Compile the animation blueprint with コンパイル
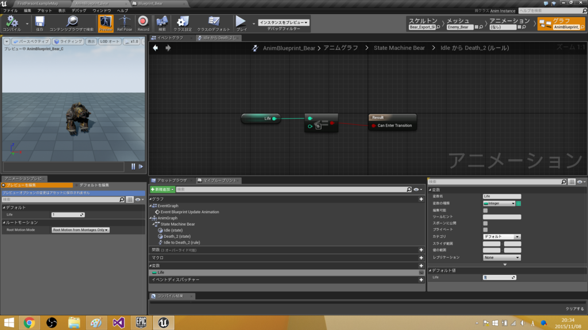This screenshot has width=588, height=330. tap(11, 23)
